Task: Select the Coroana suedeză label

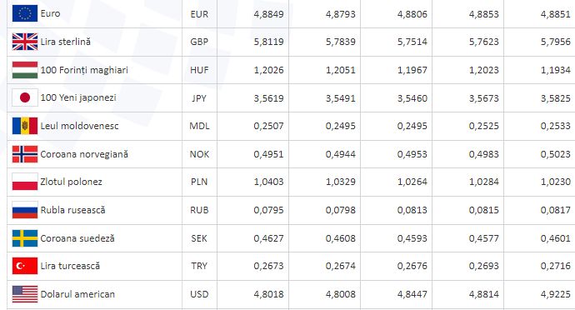Action: tap(77, 238)
